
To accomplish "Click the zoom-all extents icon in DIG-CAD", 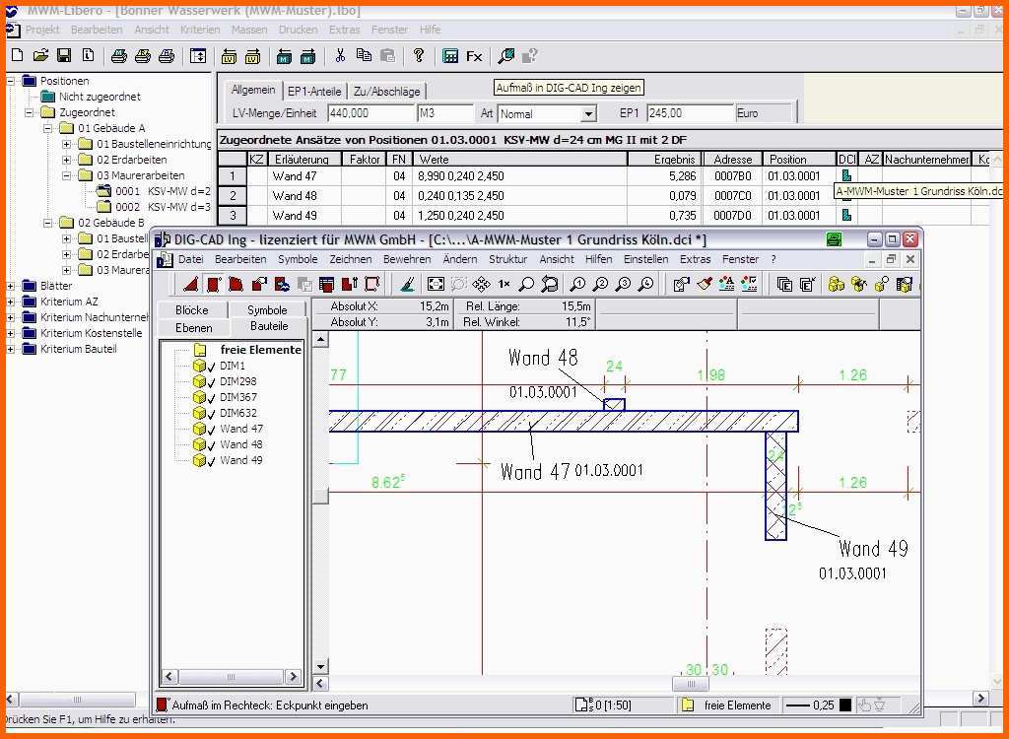I will pos(436,284).
